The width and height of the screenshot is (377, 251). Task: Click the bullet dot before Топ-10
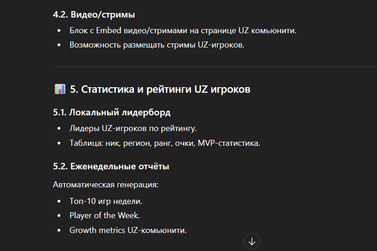tap(59, 201)
